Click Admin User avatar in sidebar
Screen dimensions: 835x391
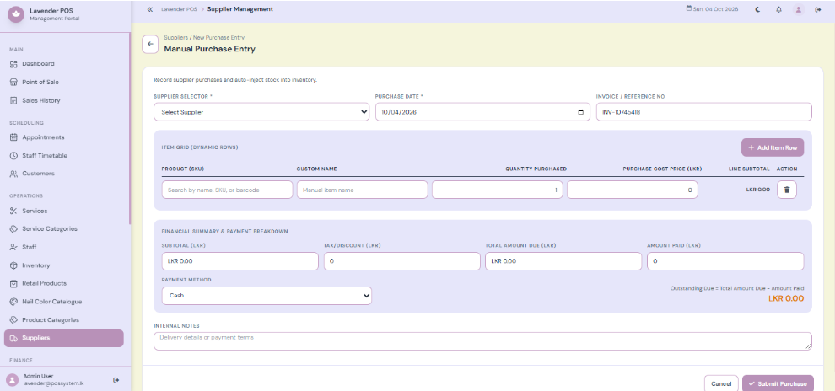point(13,379)
